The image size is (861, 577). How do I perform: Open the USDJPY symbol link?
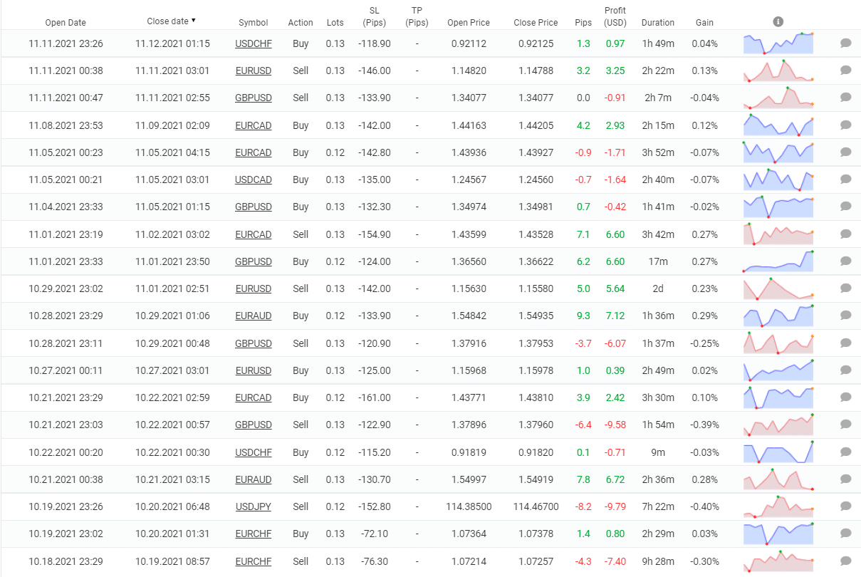[x=254, y=506]
